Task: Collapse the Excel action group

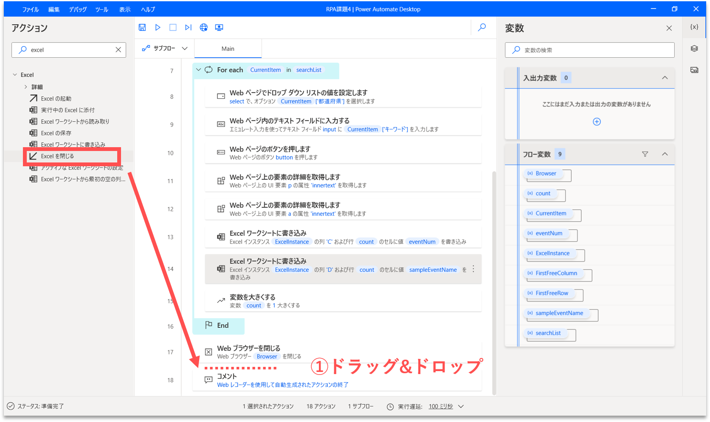Action: coord(15,75)
